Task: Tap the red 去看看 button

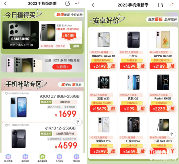Action: 62,67
